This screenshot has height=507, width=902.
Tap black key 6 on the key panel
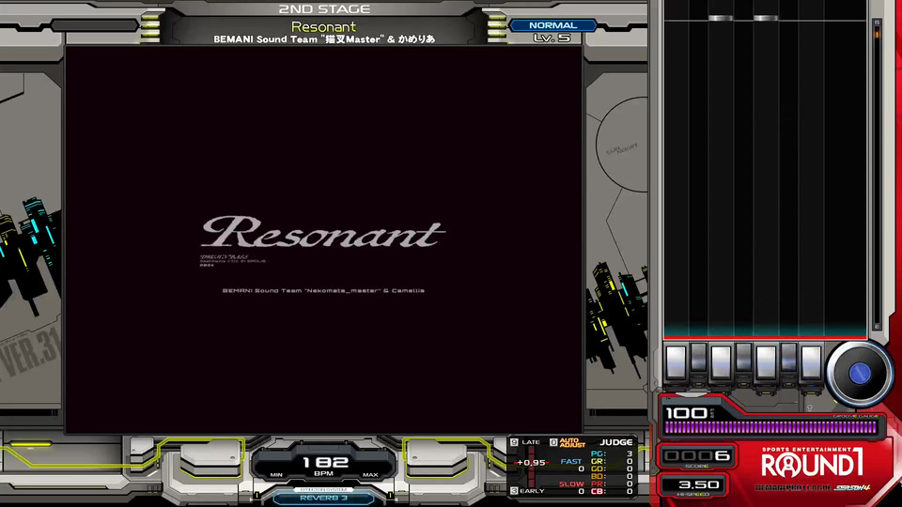point(788,358)
